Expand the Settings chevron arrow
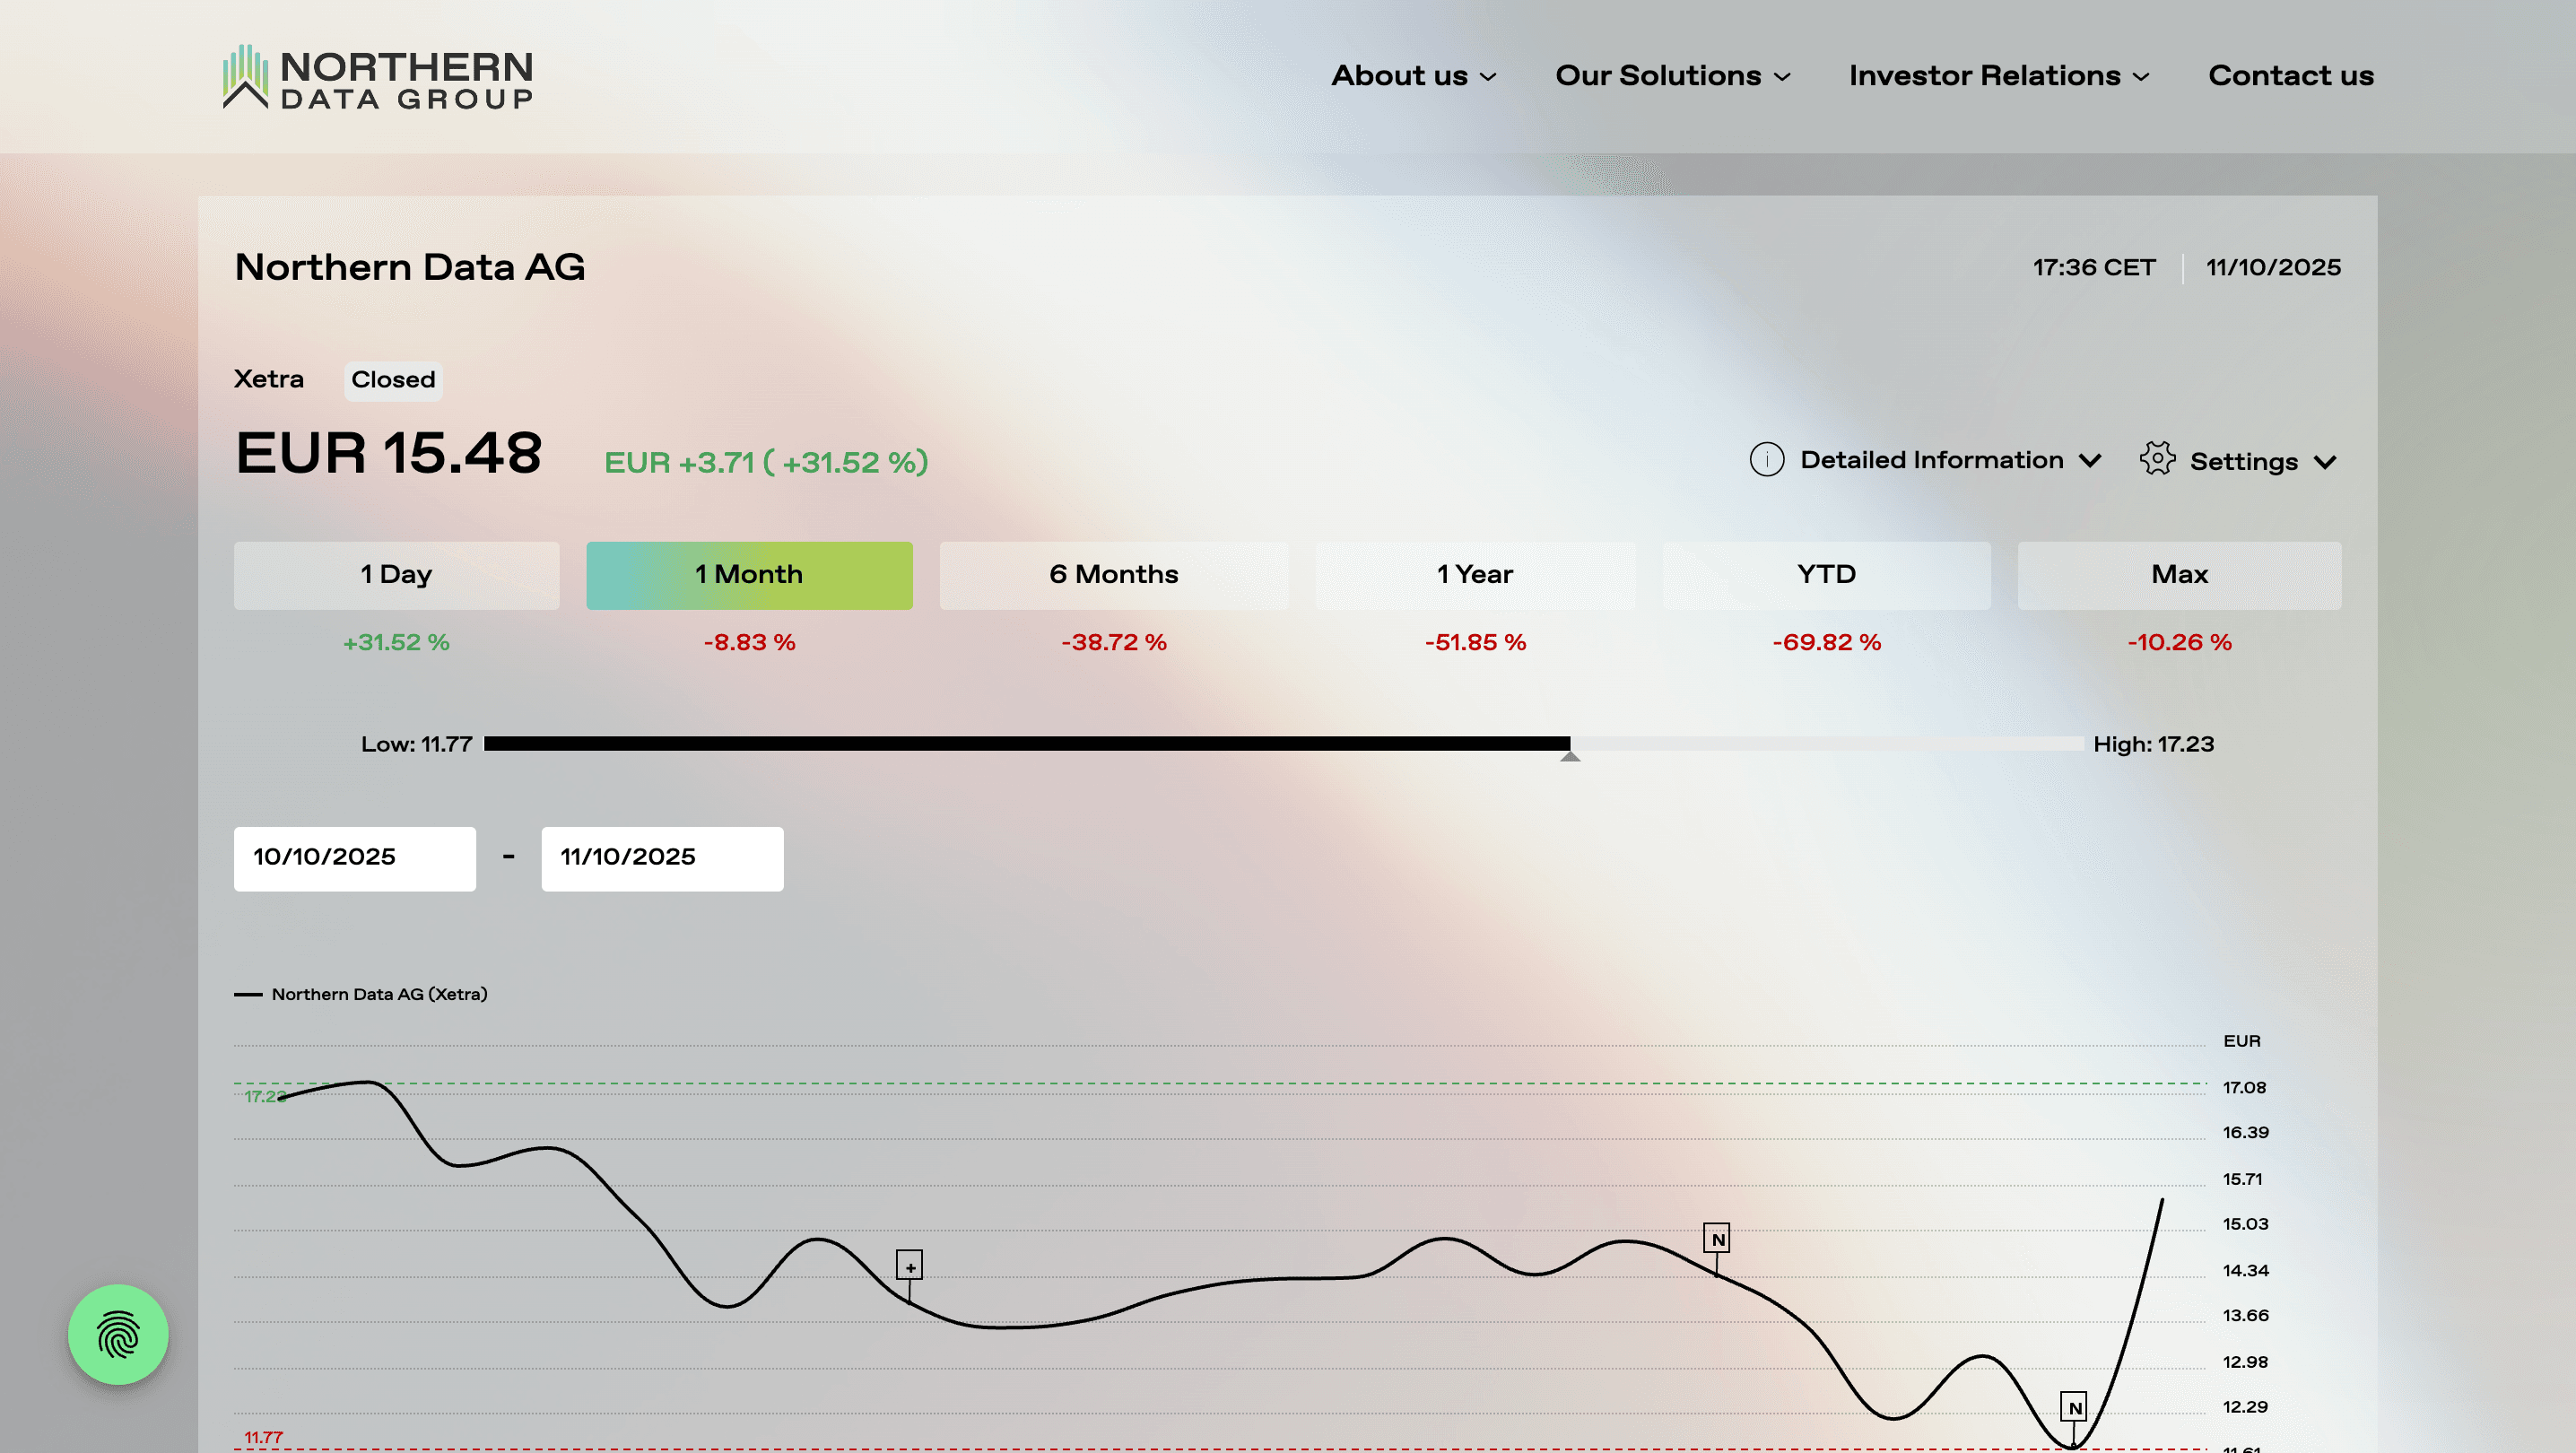Screen dimensions: 2576x1453 (2325, 462)
